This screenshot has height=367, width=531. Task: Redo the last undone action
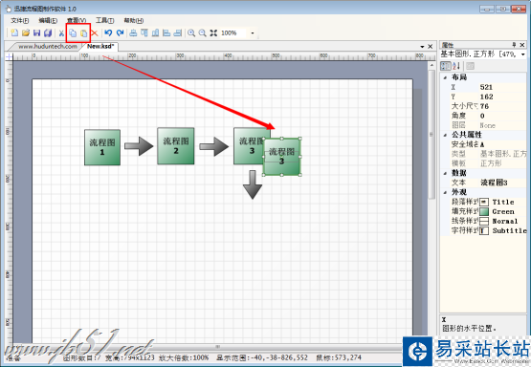coord(120,32)
